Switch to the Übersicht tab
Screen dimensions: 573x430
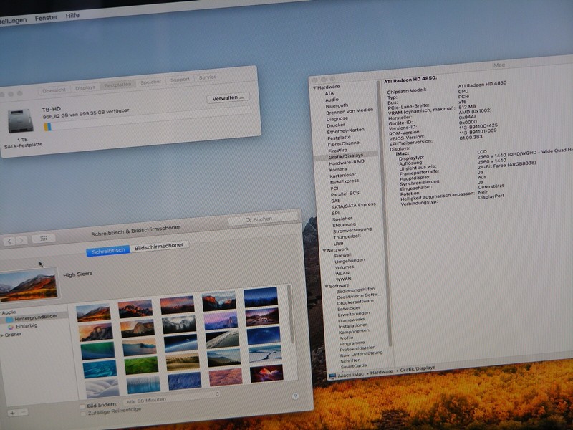click(x=54, y=90)
